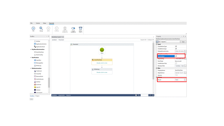Click the ToolBox vertical scrollbar thumb
224x126 pixels.
(x=49, y=82)
